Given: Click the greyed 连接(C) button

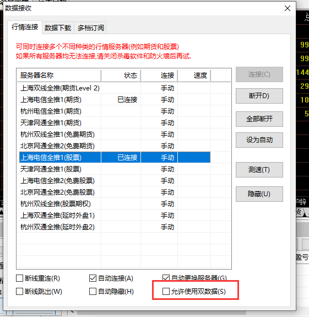Looking at the screenshot, I should [259, 74].
